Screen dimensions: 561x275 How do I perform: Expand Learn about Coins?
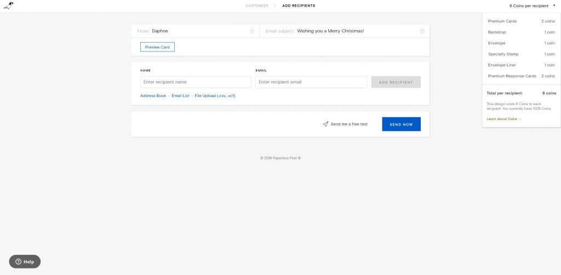point(503,119)
